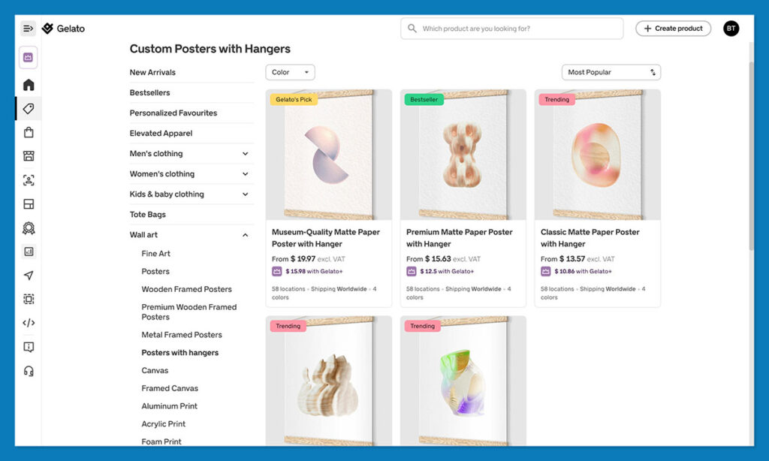The width and height of the screenshot is (769, 461).
Task: Select Framed Canvas under Wall art
Action: (170, 388)
